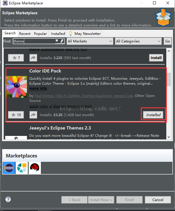Share the Color IDE Pack entry
175x211 pixels.
click(x=33, y=115)
